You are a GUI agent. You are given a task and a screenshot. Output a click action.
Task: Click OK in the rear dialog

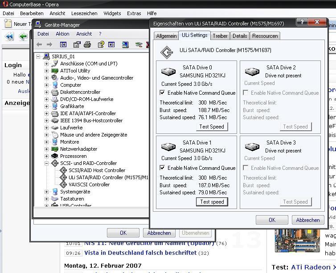click(x=123, y=233)
